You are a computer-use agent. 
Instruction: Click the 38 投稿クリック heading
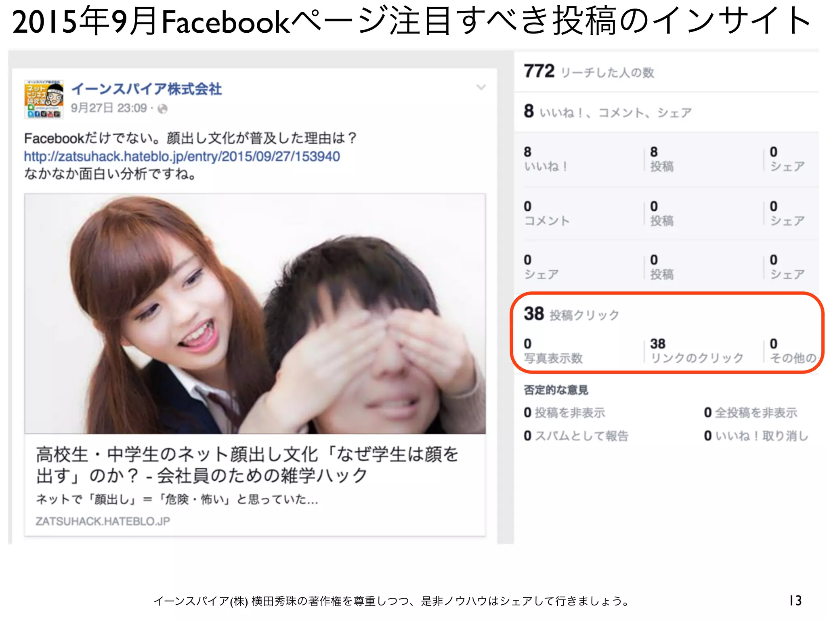(571, 314)
